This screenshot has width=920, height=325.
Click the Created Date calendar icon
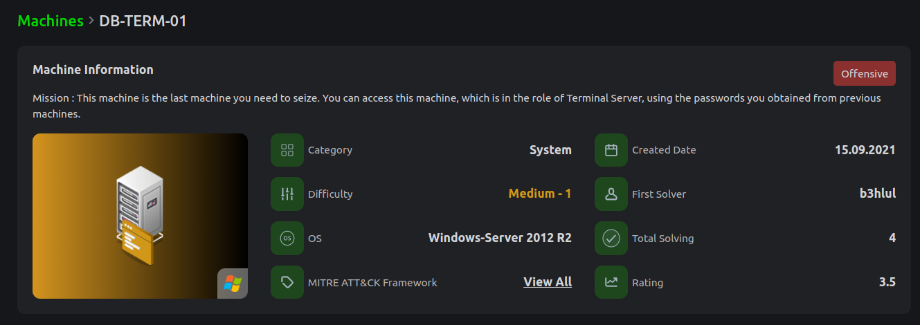pyautogui.click(x=611, y=150)
